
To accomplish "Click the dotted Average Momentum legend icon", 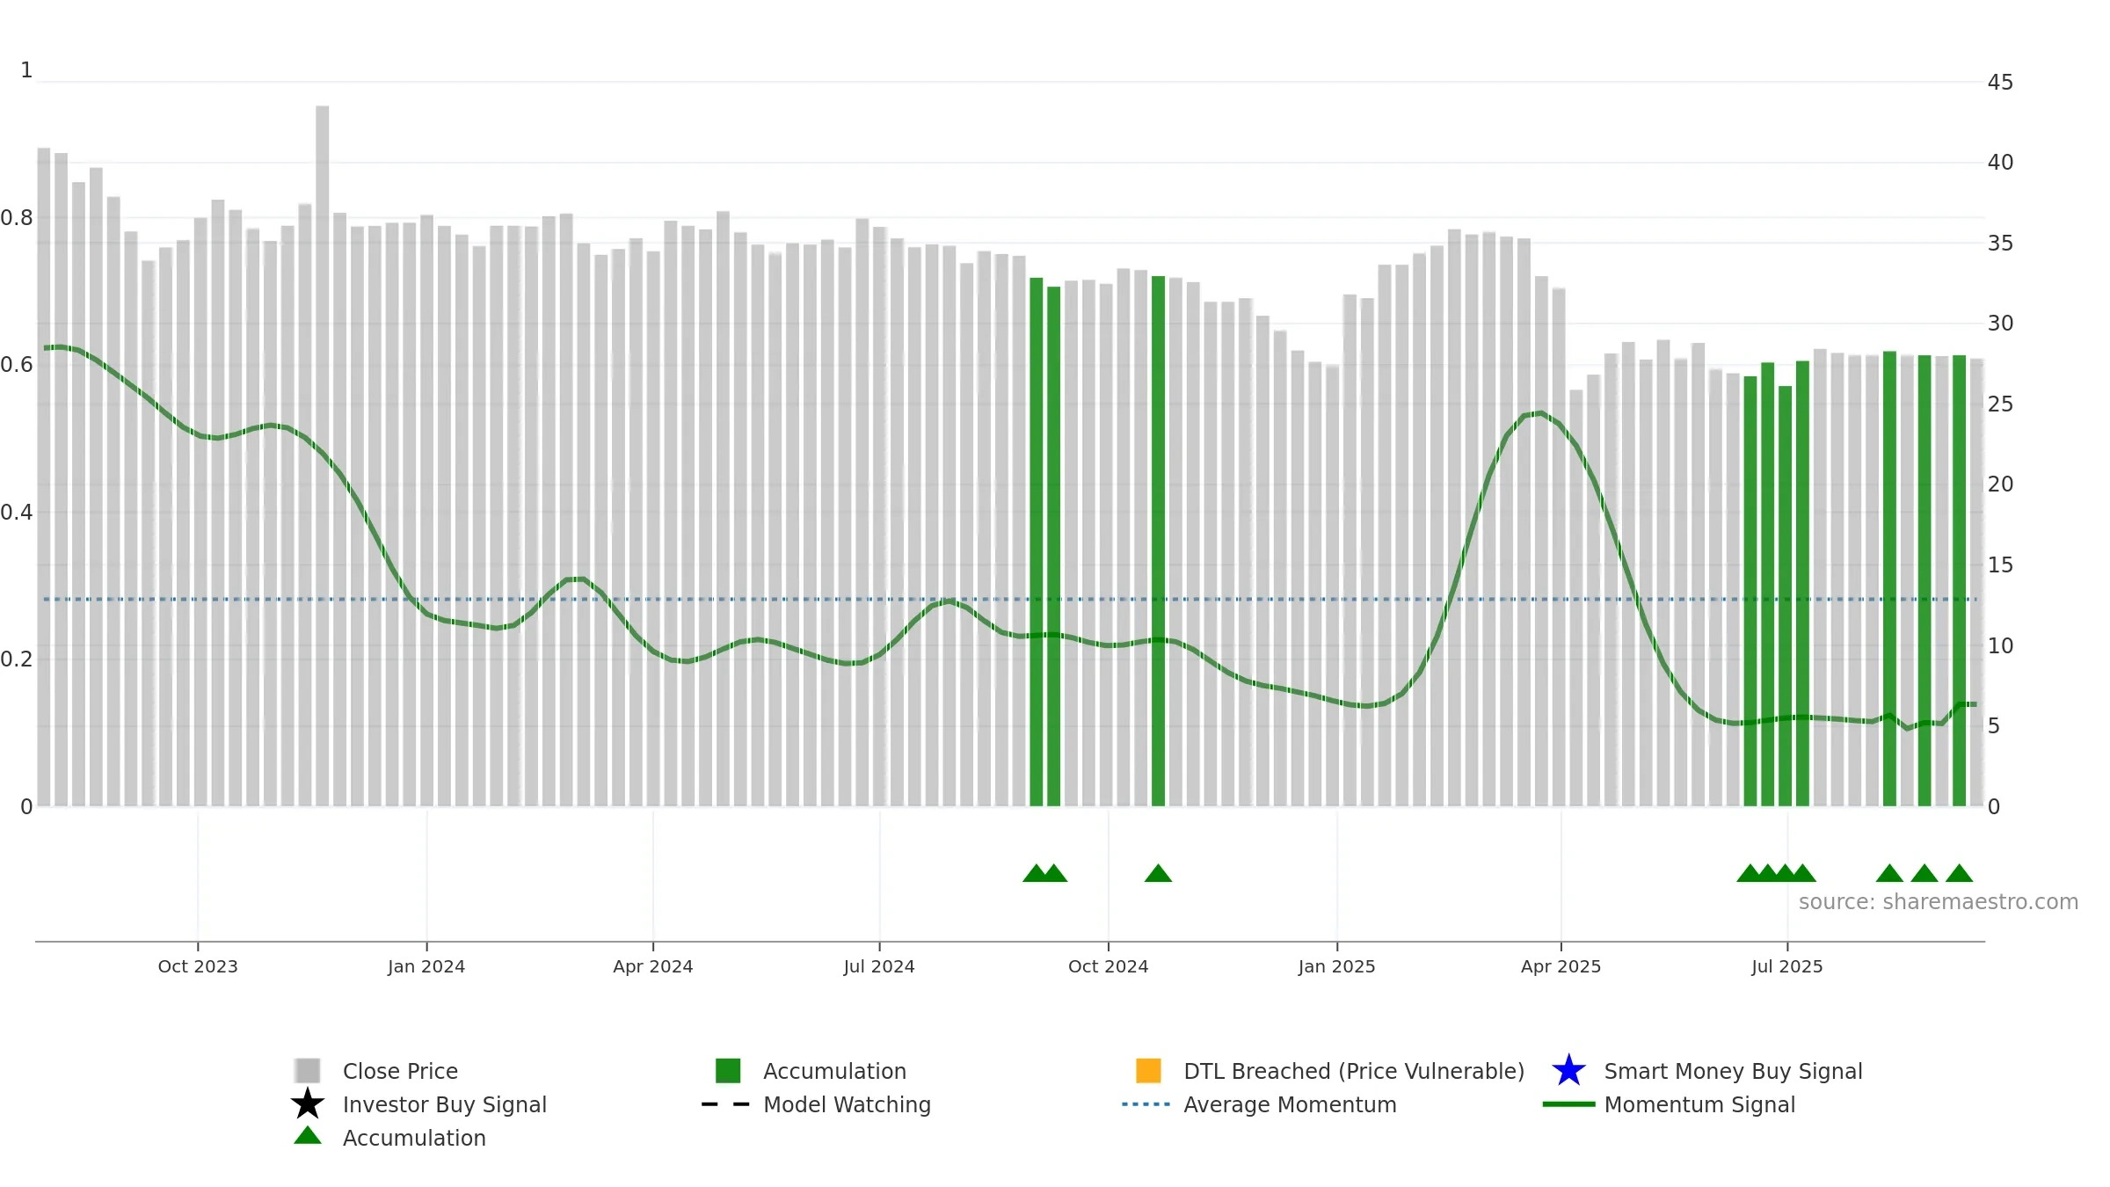I will (x=1146, y=1104).
